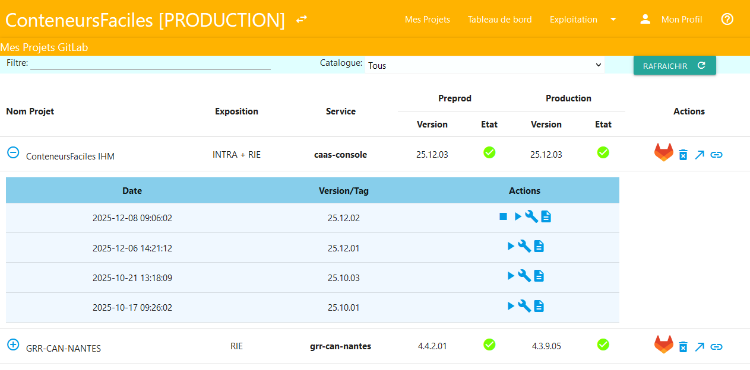
Task: Click date 2025-10-21 13:18:09 cell
Action: click(x=132, y=277)
